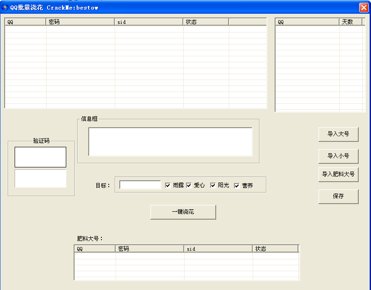Click the app icon in the title bar
371x290 pixels.
click(5, 8)
